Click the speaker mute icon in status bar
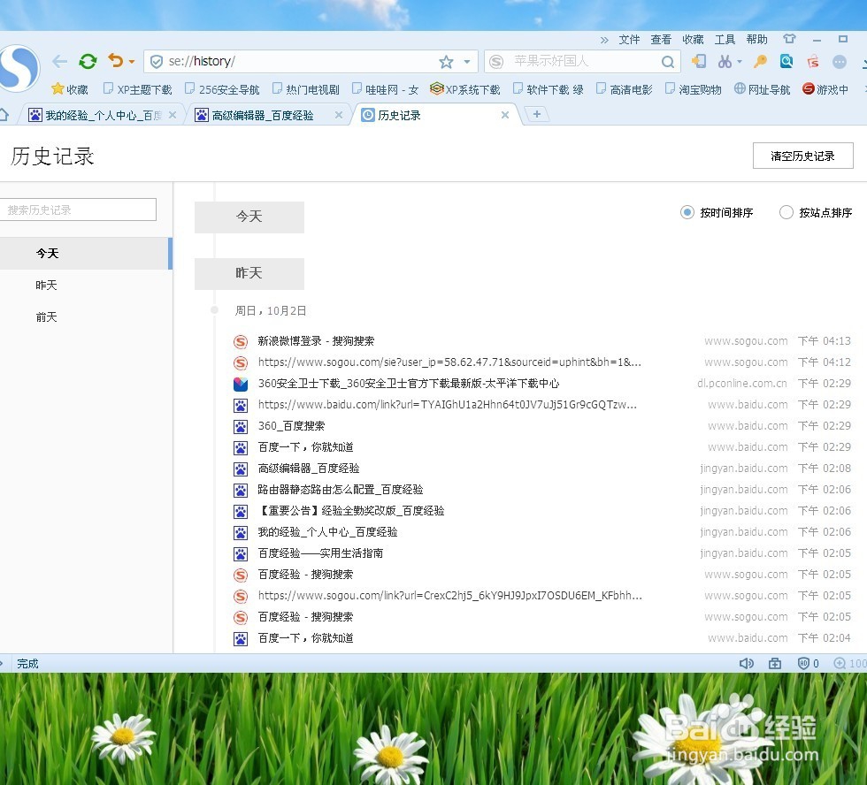Image resolution: width=867 pixels, height=785 pixels. pyautogui.click(x=746, y=663)
